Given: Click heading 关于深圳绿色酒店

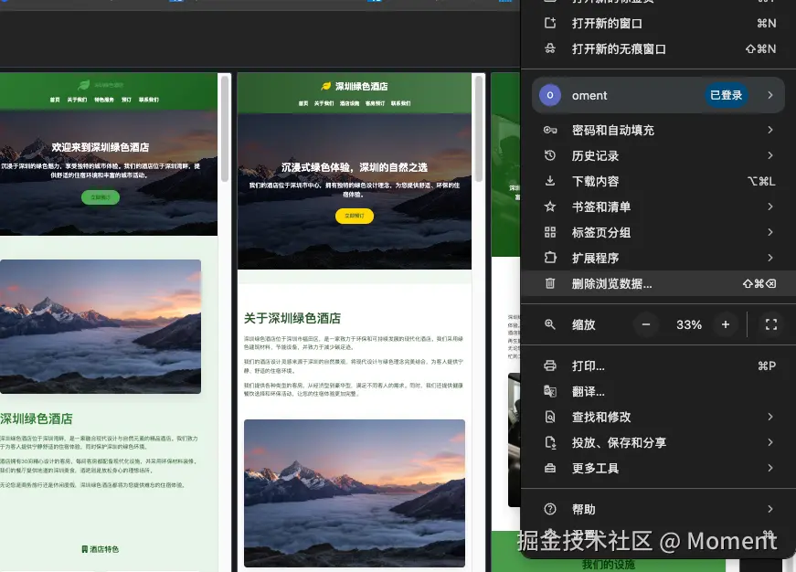Looking at the screenshot, I should (292, 318).
